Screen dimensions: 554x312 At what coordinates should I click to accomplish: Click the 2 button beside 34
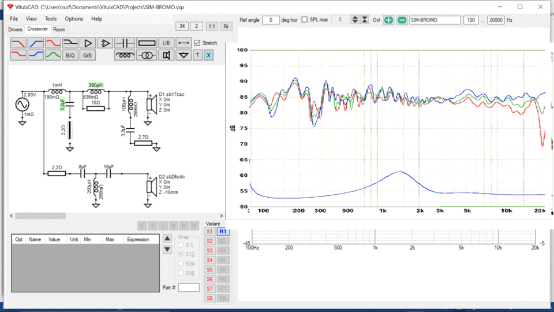click(196, 26)
